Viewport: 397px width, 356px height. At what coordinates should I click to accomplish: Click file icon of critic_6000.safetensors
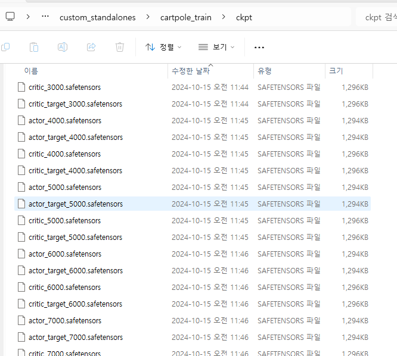click(x=21, y=287)
